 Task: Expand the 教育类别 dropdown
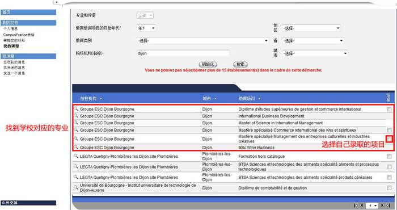[x=202, y=40]
